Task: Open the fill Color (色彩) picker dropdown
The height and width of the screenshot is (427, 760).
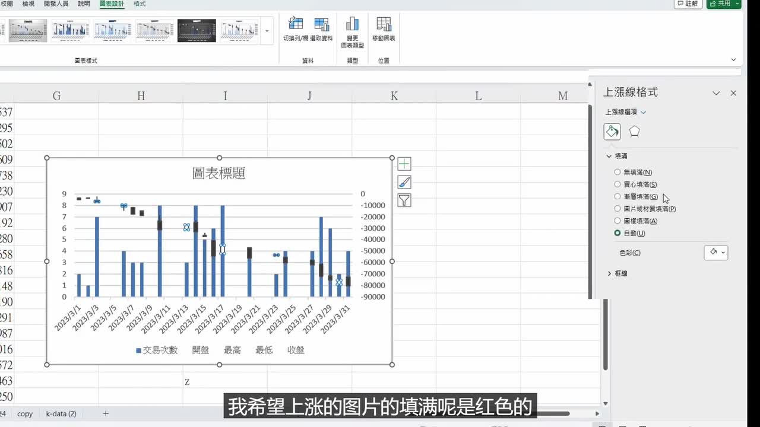Action: 716,252
